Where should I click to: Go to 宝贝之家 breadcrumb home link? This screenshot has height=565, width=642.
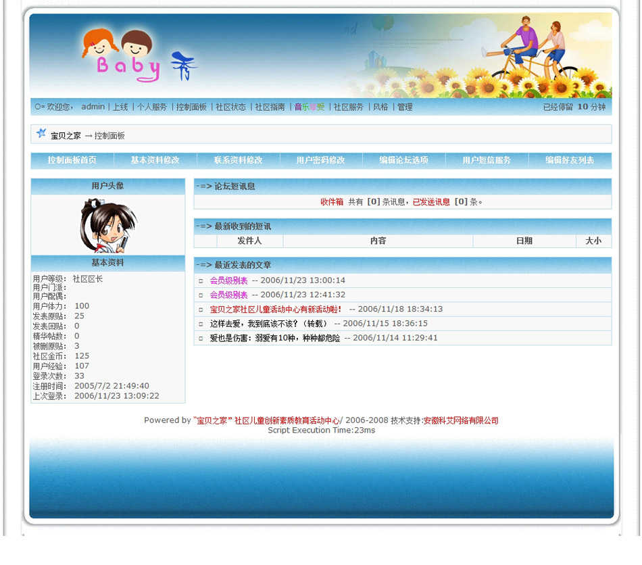(x=66, y=136)
